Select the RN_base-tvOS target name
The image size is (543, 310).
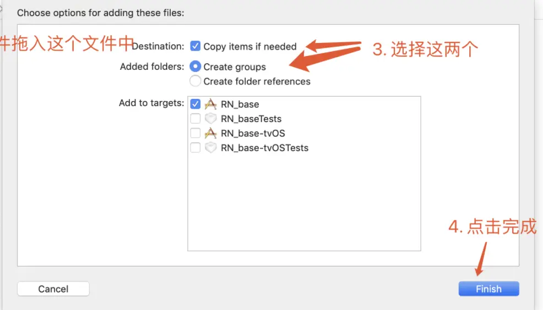[x=253, y=133]
